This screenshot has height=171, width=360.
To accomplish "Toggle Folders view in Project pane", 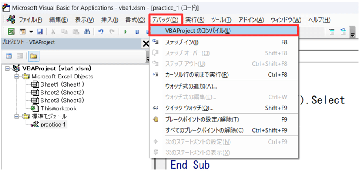I will (x=33, y=56).
